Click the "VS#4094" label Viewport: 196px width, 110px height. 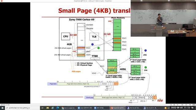pos(89,29)
